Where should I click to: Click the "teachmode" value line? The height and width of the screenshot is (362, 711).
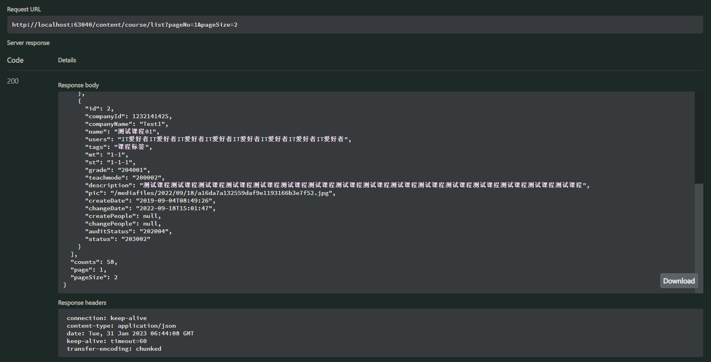pos(124,178)
